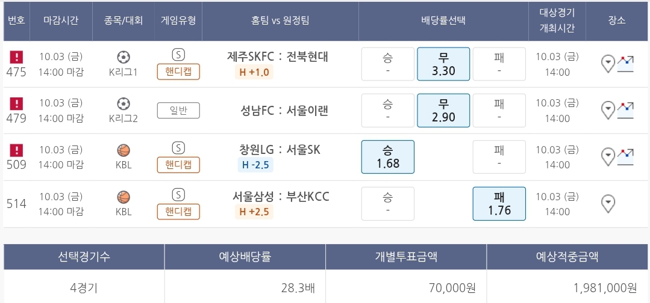Open the location pin for game 475

tap(608, 63)
